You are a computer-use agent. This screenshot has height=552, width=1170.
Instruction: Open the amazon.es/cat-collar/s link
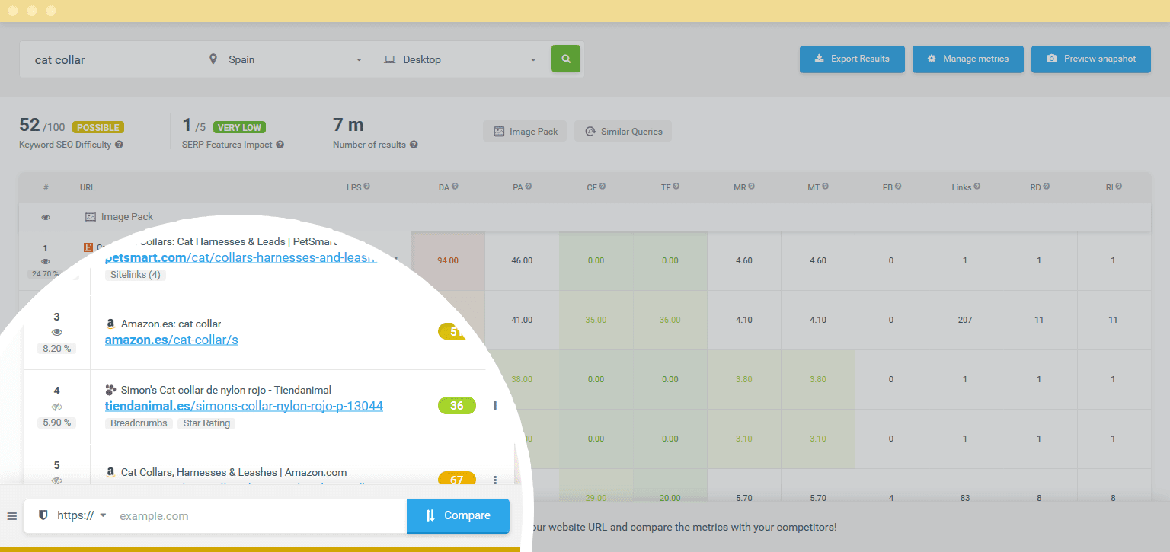tap(171, 340)
